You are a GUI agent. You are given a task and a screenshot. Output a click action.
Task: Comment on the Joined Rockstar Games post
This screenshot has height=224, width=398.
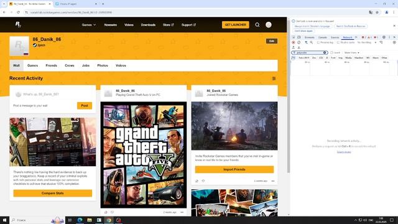[x=203, y=181]
